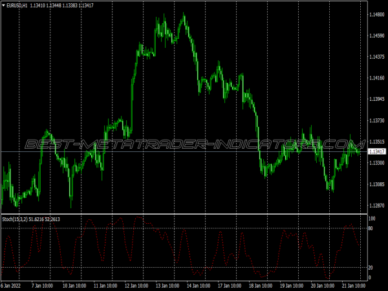
Task: Click the stochastic 100 scale label
Action: tap(372, 219)
